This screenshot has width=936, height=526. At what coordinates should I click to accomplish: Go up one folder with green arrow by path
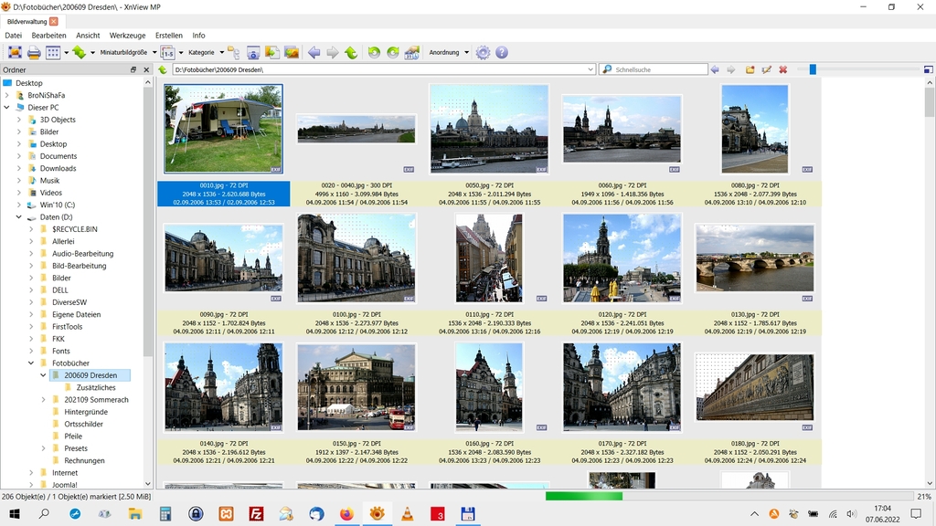162,69
